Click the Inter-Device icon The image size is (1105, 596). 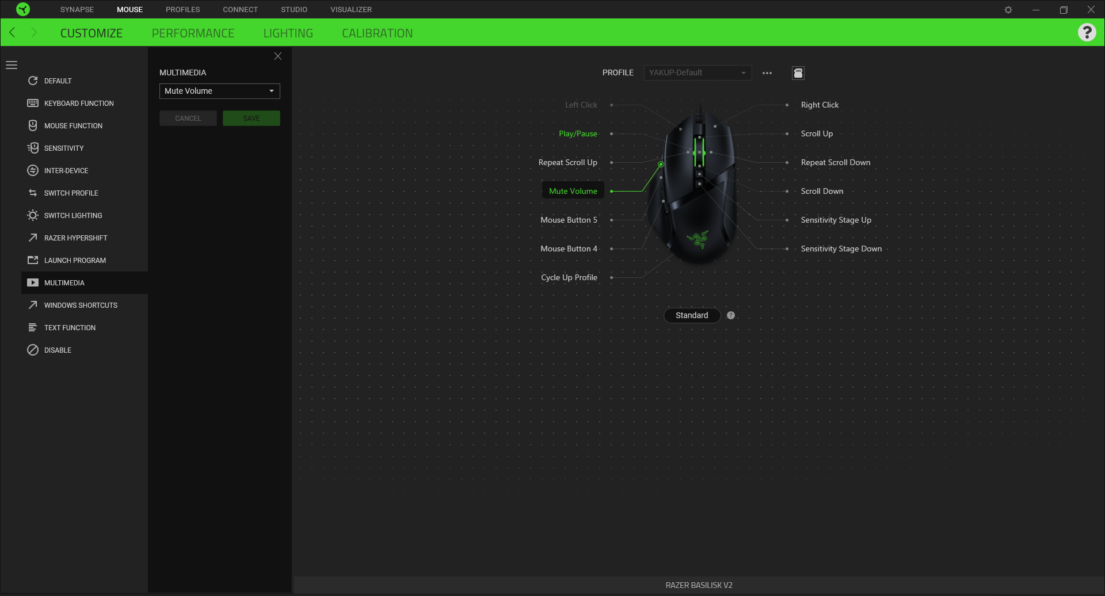[33, 170]
